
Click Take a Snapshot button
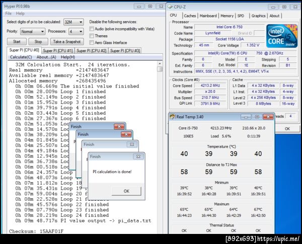(x=67, y=42)
